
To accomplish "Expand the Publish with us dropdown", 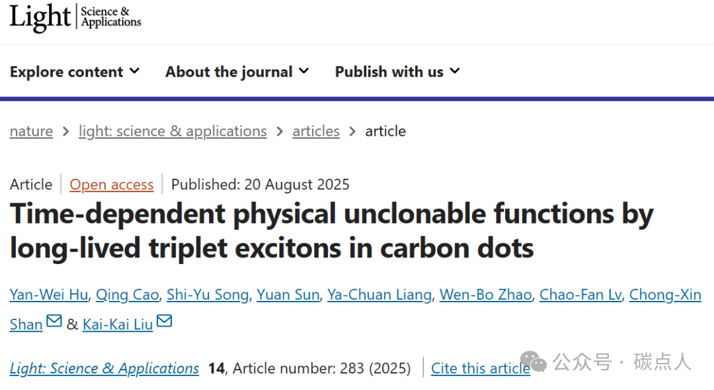I will coord(397,72).
